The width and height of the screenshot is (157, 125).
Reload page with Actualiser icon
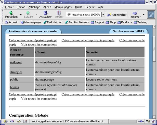(45, 13)
